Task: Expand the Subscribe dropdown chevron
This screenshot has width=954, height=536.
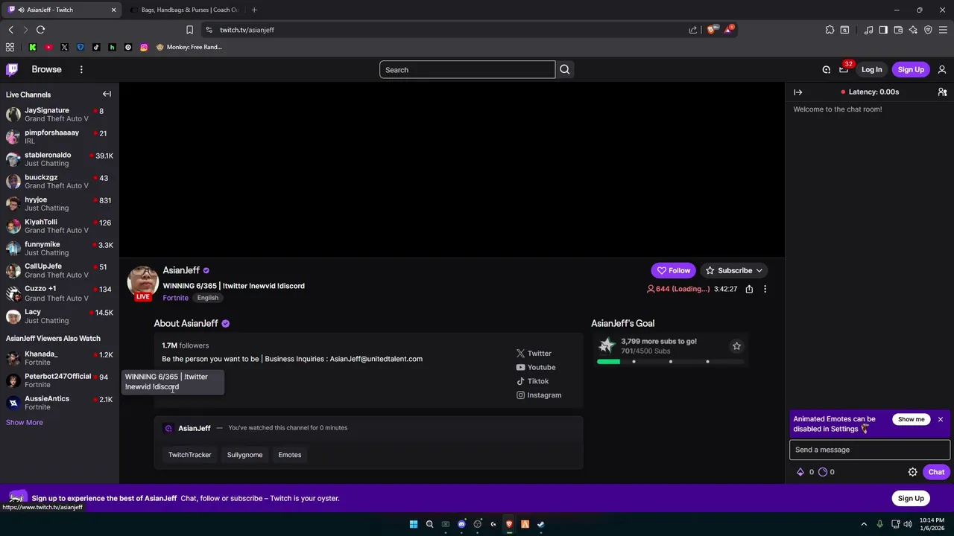Action: (759, 270)
